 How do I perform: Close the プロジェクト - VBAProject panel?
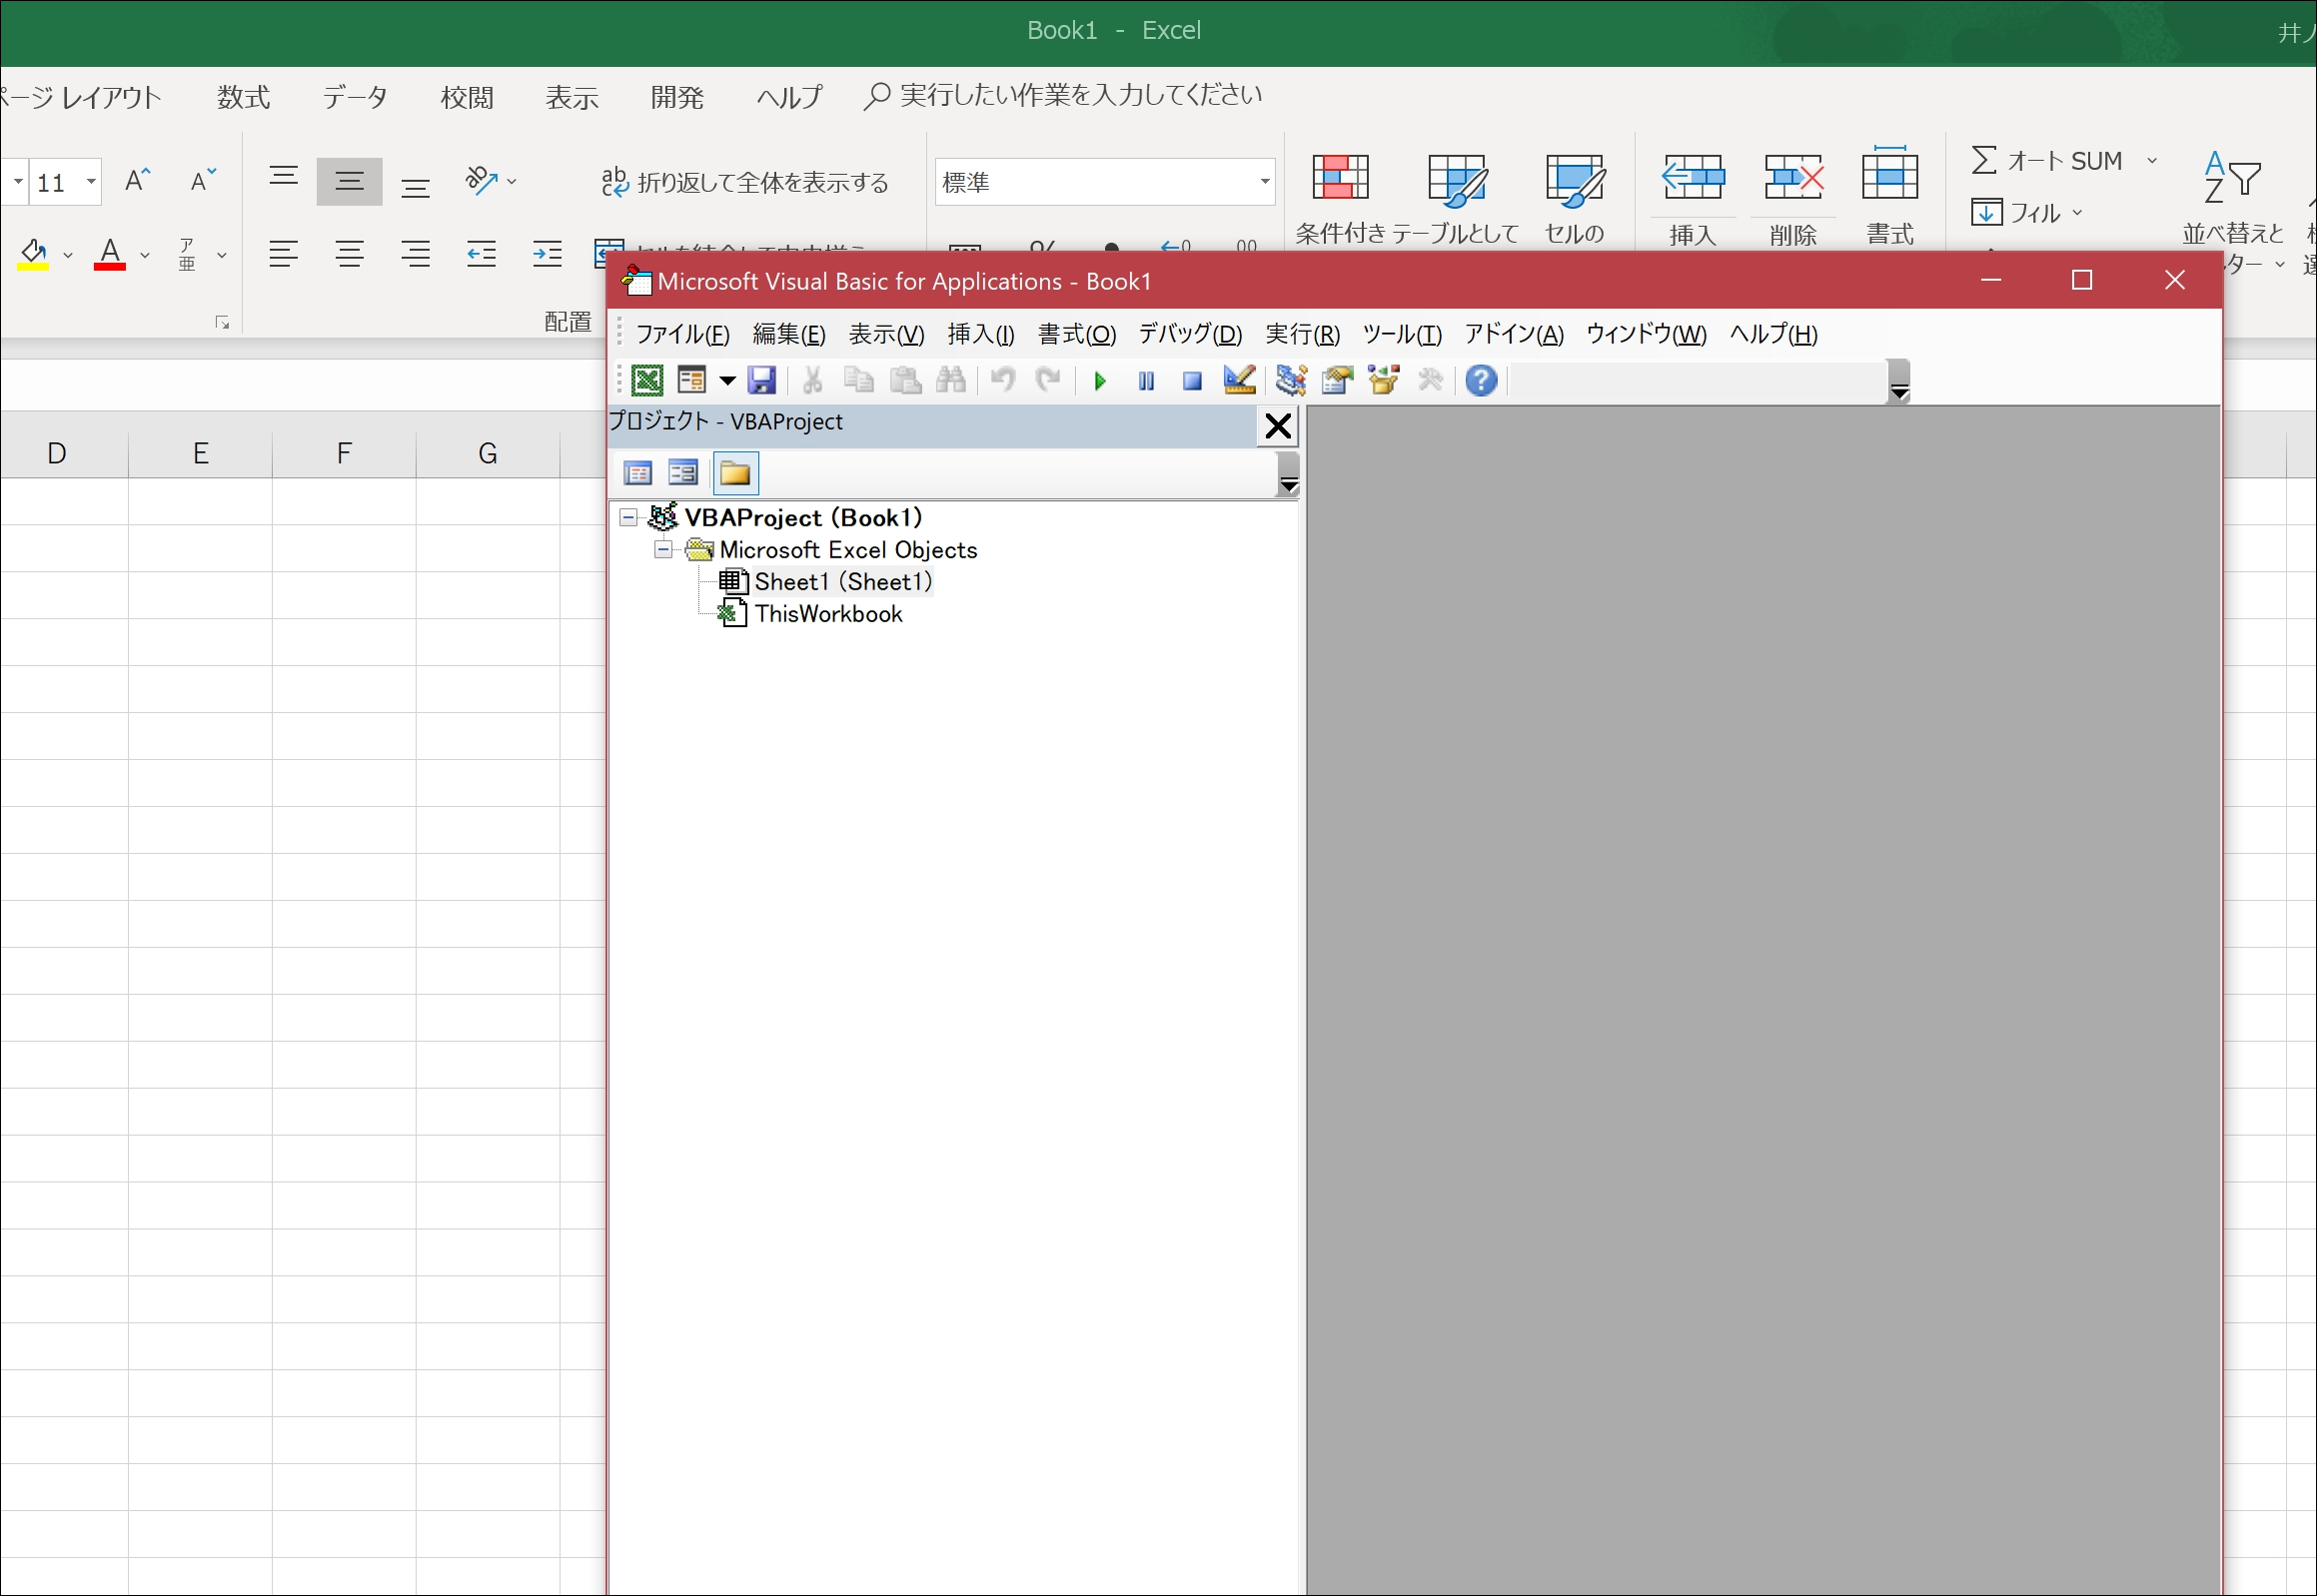pyautogui.click(x=1278, y=426)
